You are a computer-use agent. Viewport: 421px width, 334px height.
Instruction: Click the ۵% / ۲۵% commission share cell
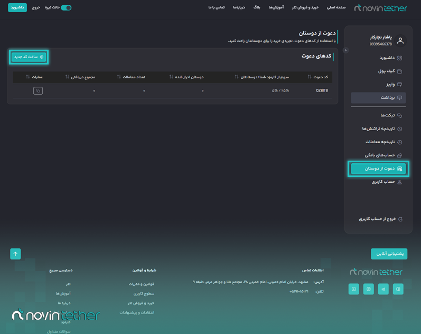[x=280, y=90]
